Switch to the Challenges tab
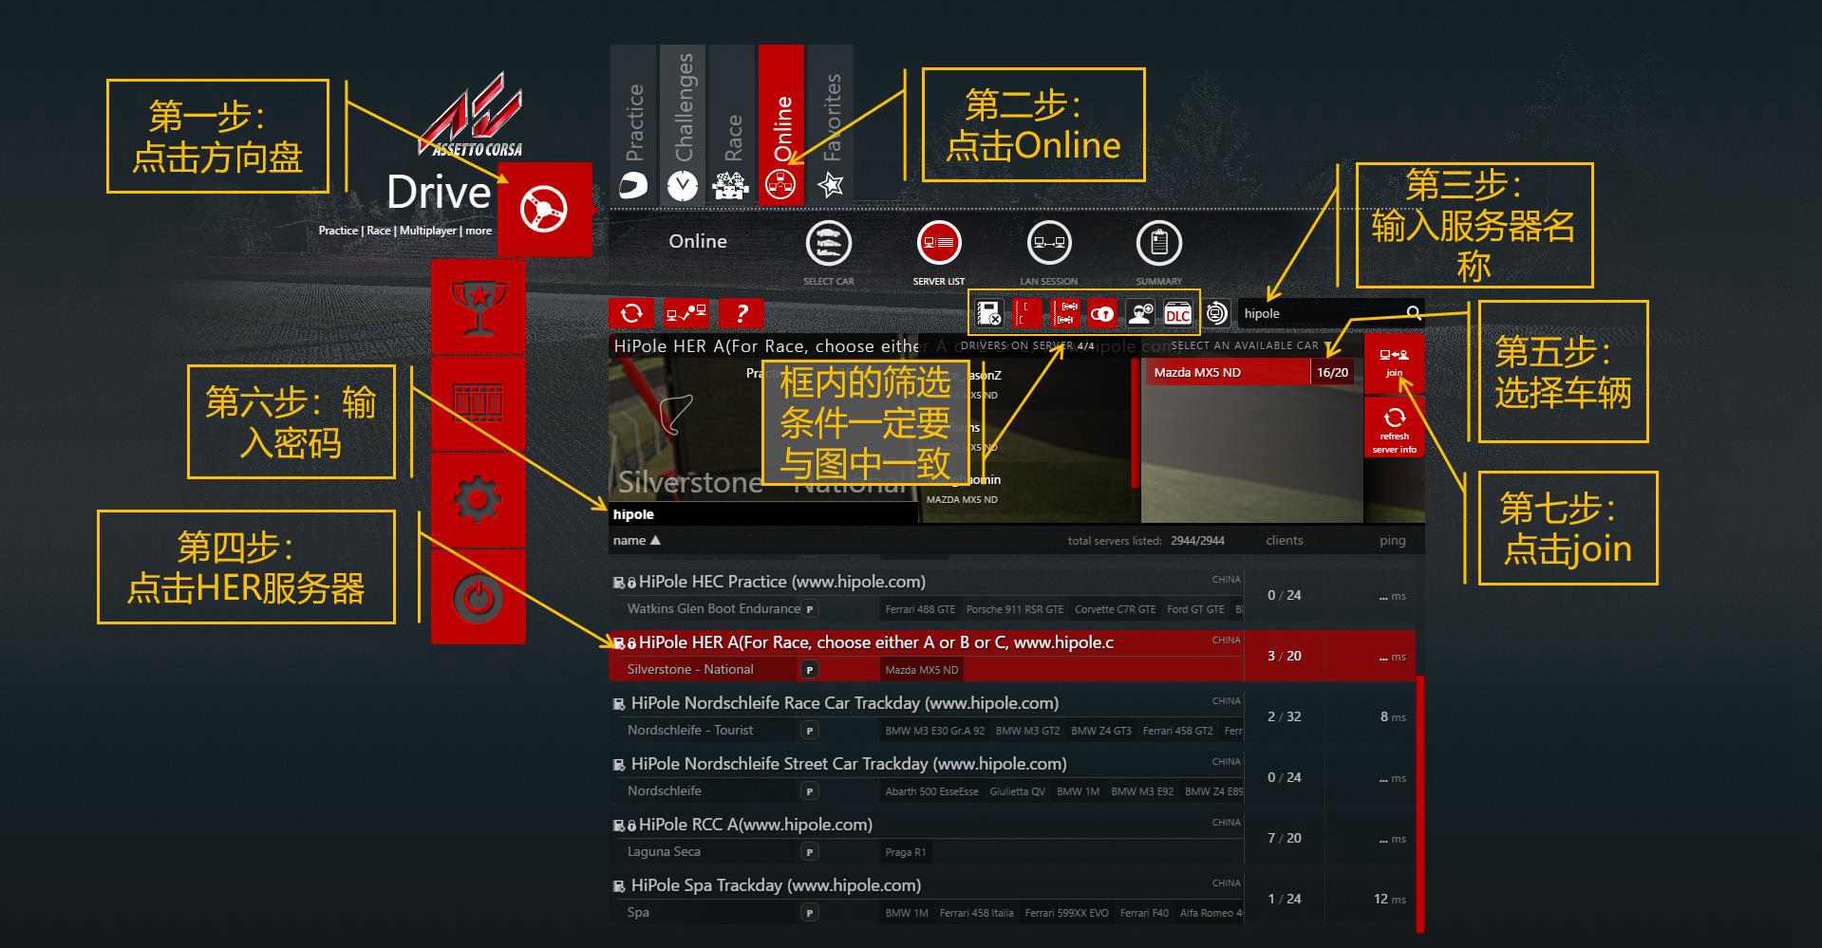Viewport: 1822px width, 948px height. (683, 124)
